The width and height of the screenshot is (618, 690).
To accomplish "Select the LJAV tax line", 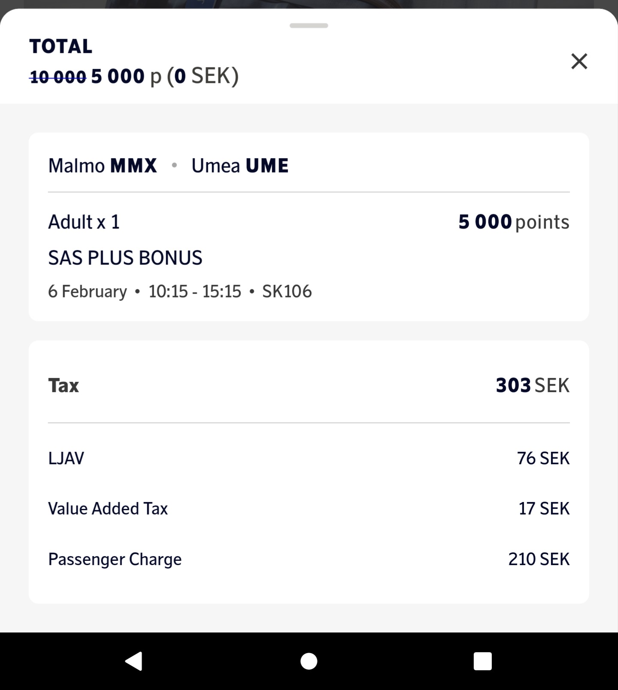I will coord(66,458).
